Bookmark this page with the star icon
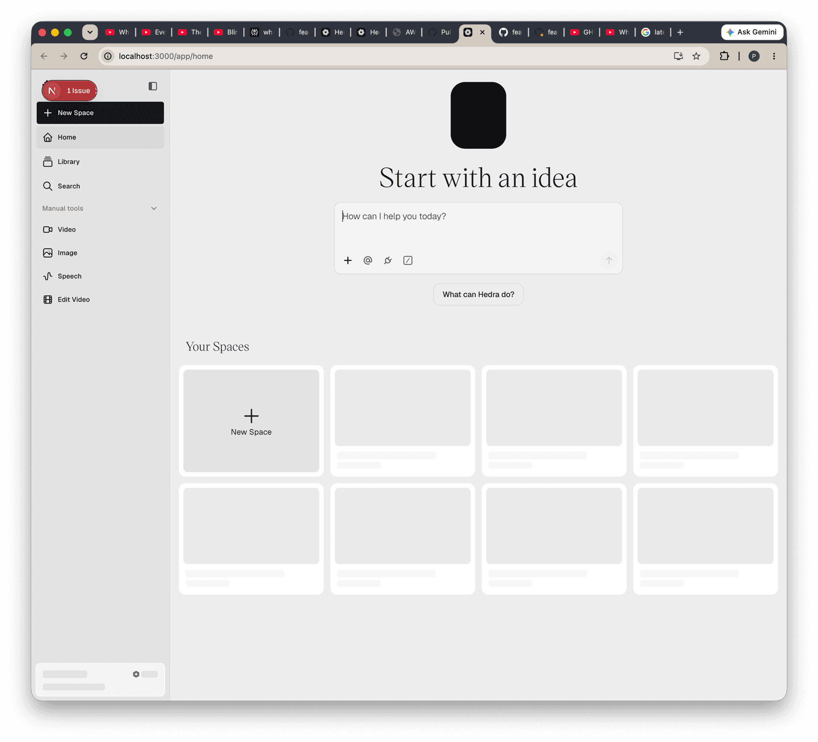This screenshot has height=742, width=818. coord(696,56)
